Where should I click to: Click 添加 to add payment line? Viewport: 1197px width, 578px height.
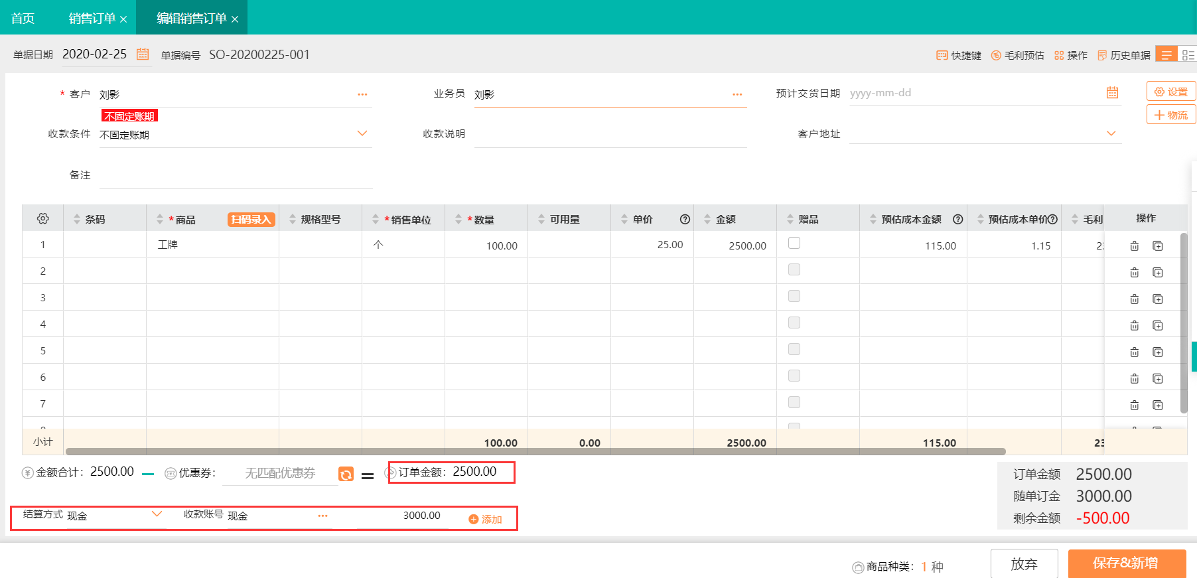click(x=486, y=520)
